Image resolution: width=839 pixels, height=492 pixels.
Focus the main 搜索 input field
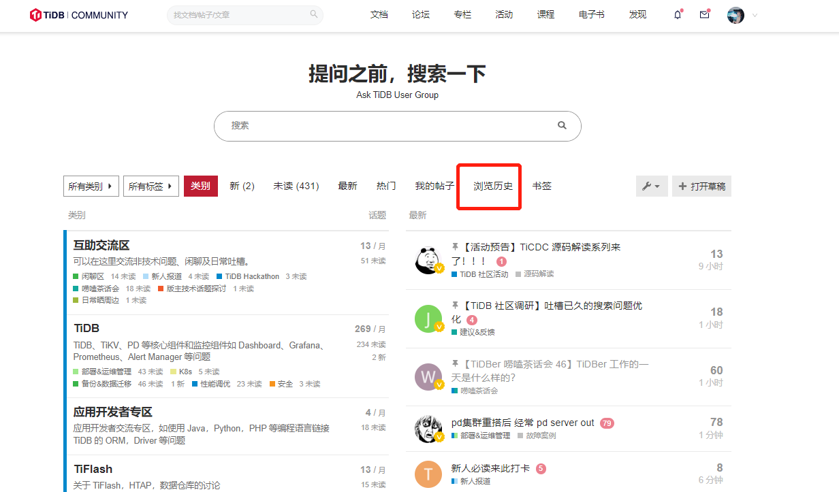point(397,126)
